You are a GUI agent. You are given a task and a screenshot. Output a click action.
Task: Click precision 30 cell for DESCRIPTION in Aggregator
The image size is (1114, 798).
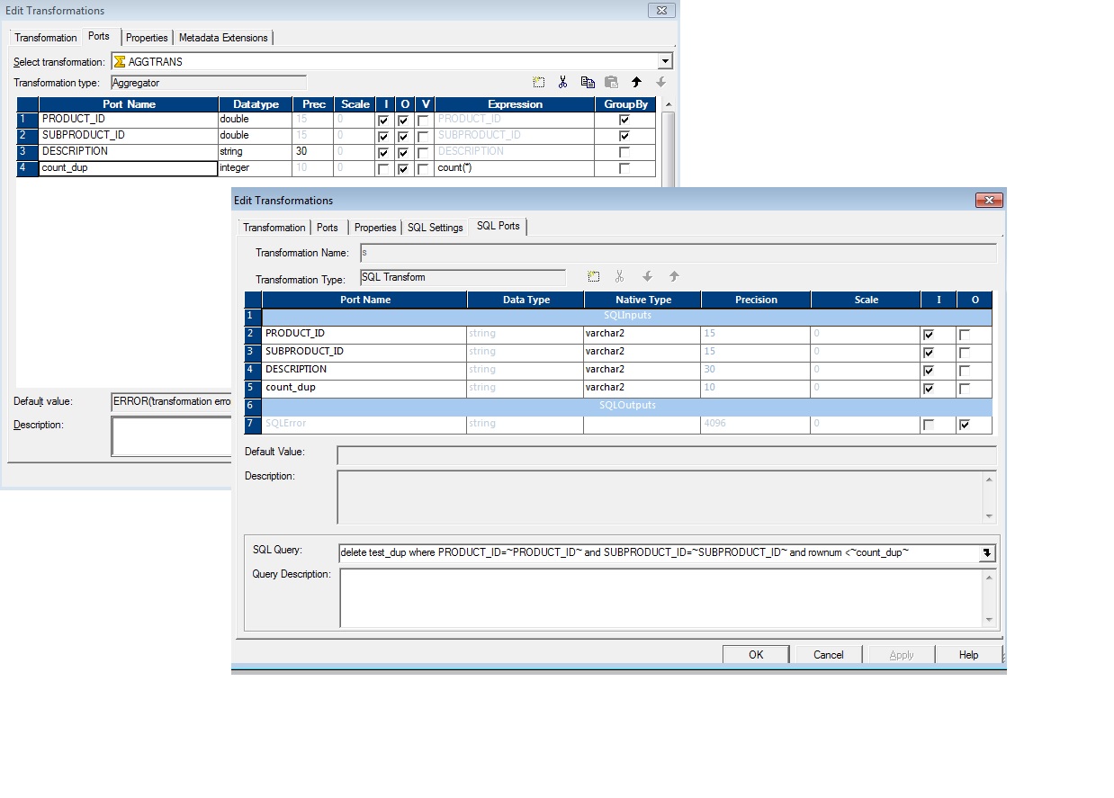[312, 152]
